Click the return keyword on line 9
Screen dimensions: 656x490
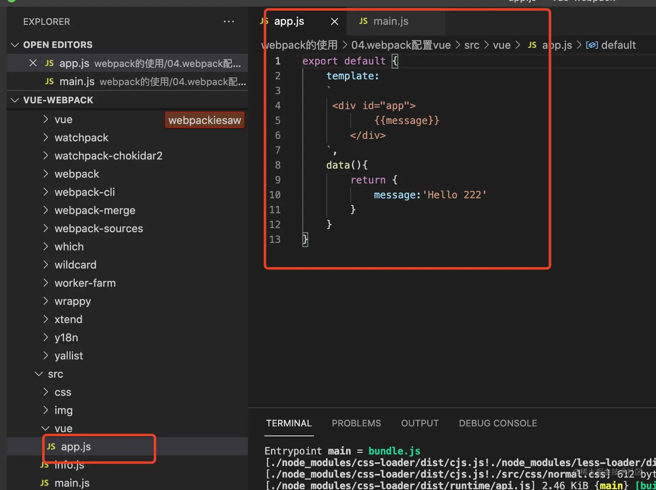tap(368, 180)
